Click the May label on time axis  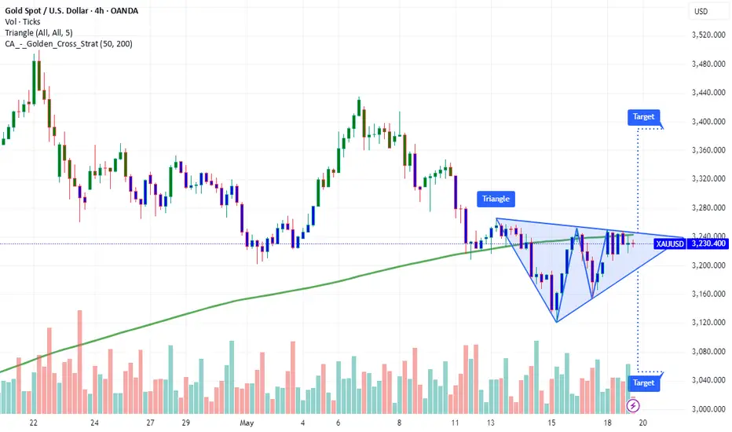[247, 423]
